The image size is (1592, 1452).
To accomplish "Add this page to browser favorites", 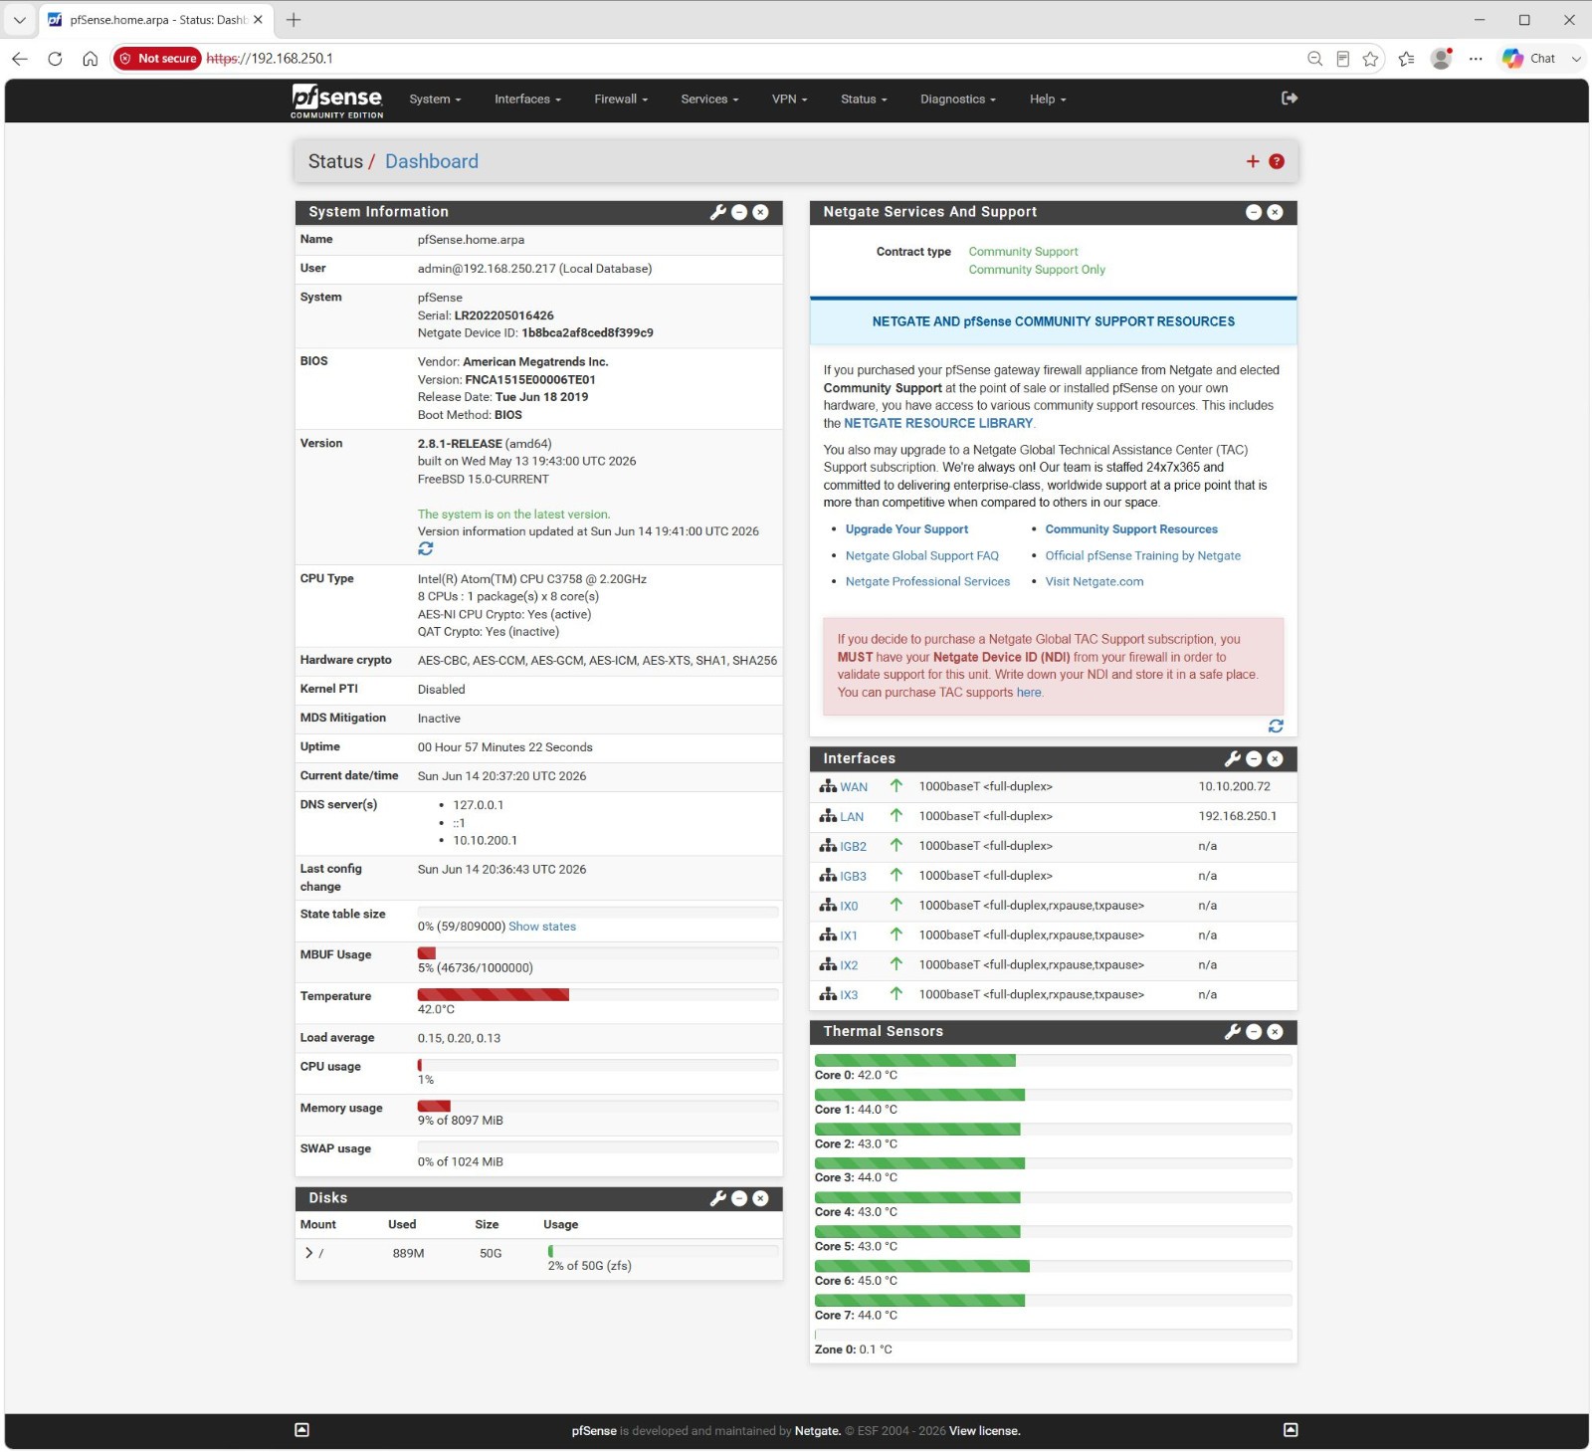I will click(x=1370, y=59).
